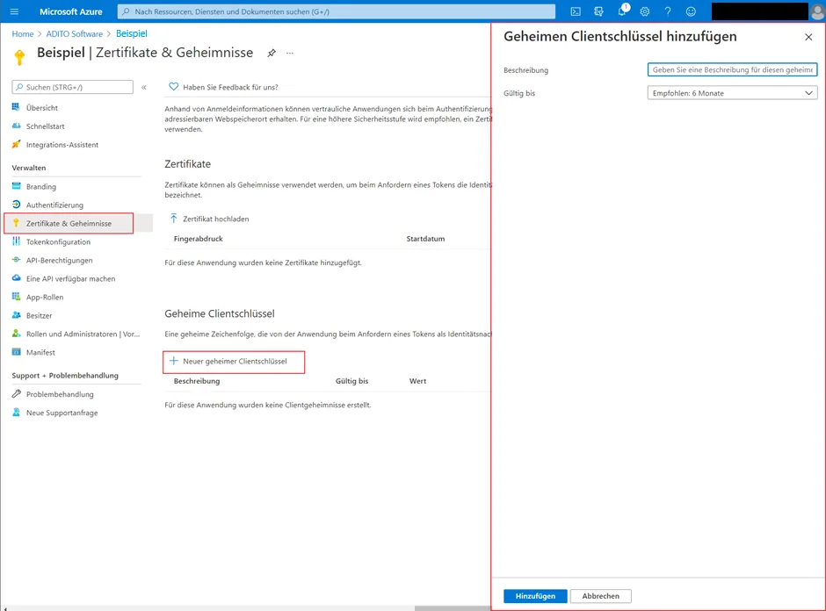The width and height of the screenshot is (826, 611).
Task: Pin the Beispiel blade with pin icon
Action: point(272,54)
